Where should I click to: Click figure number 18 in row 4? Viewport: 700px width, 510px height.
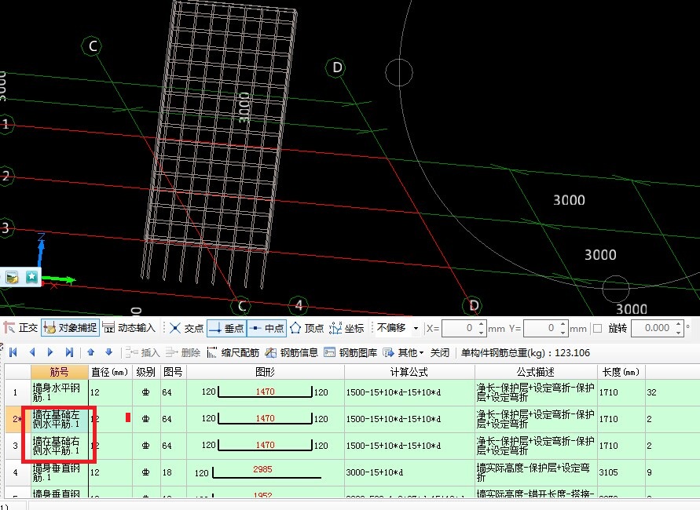point(167,472)
